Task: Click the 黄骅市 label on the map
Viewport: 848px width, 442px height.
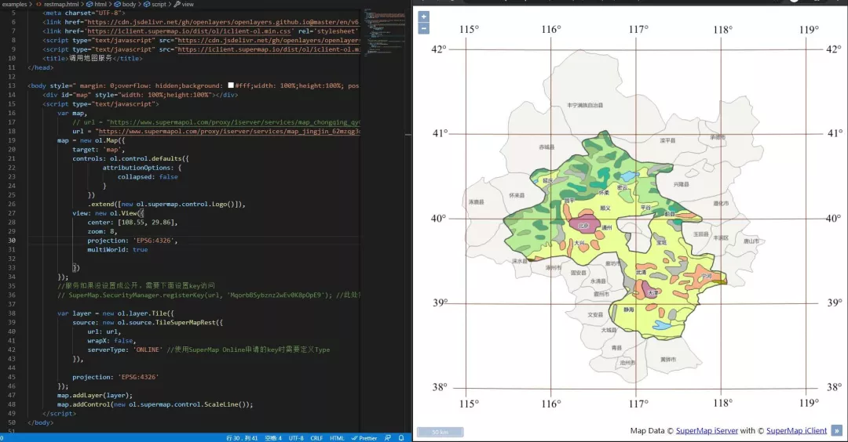Action: click(668, 360)
